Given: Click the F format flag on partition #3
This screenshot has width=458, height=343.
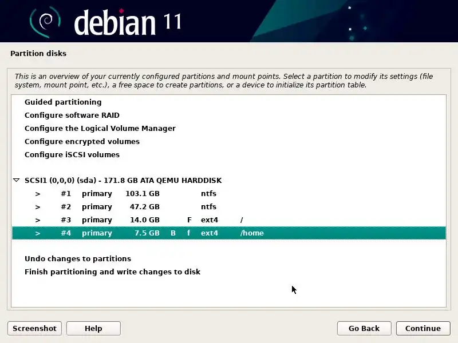Looking at the screenshot, I should click(x=189, y=220).
